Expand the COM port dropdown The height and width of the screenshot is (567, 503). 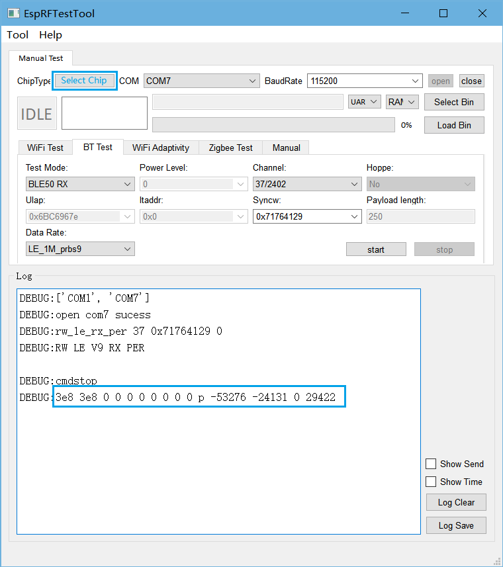(x=201, y=81)
